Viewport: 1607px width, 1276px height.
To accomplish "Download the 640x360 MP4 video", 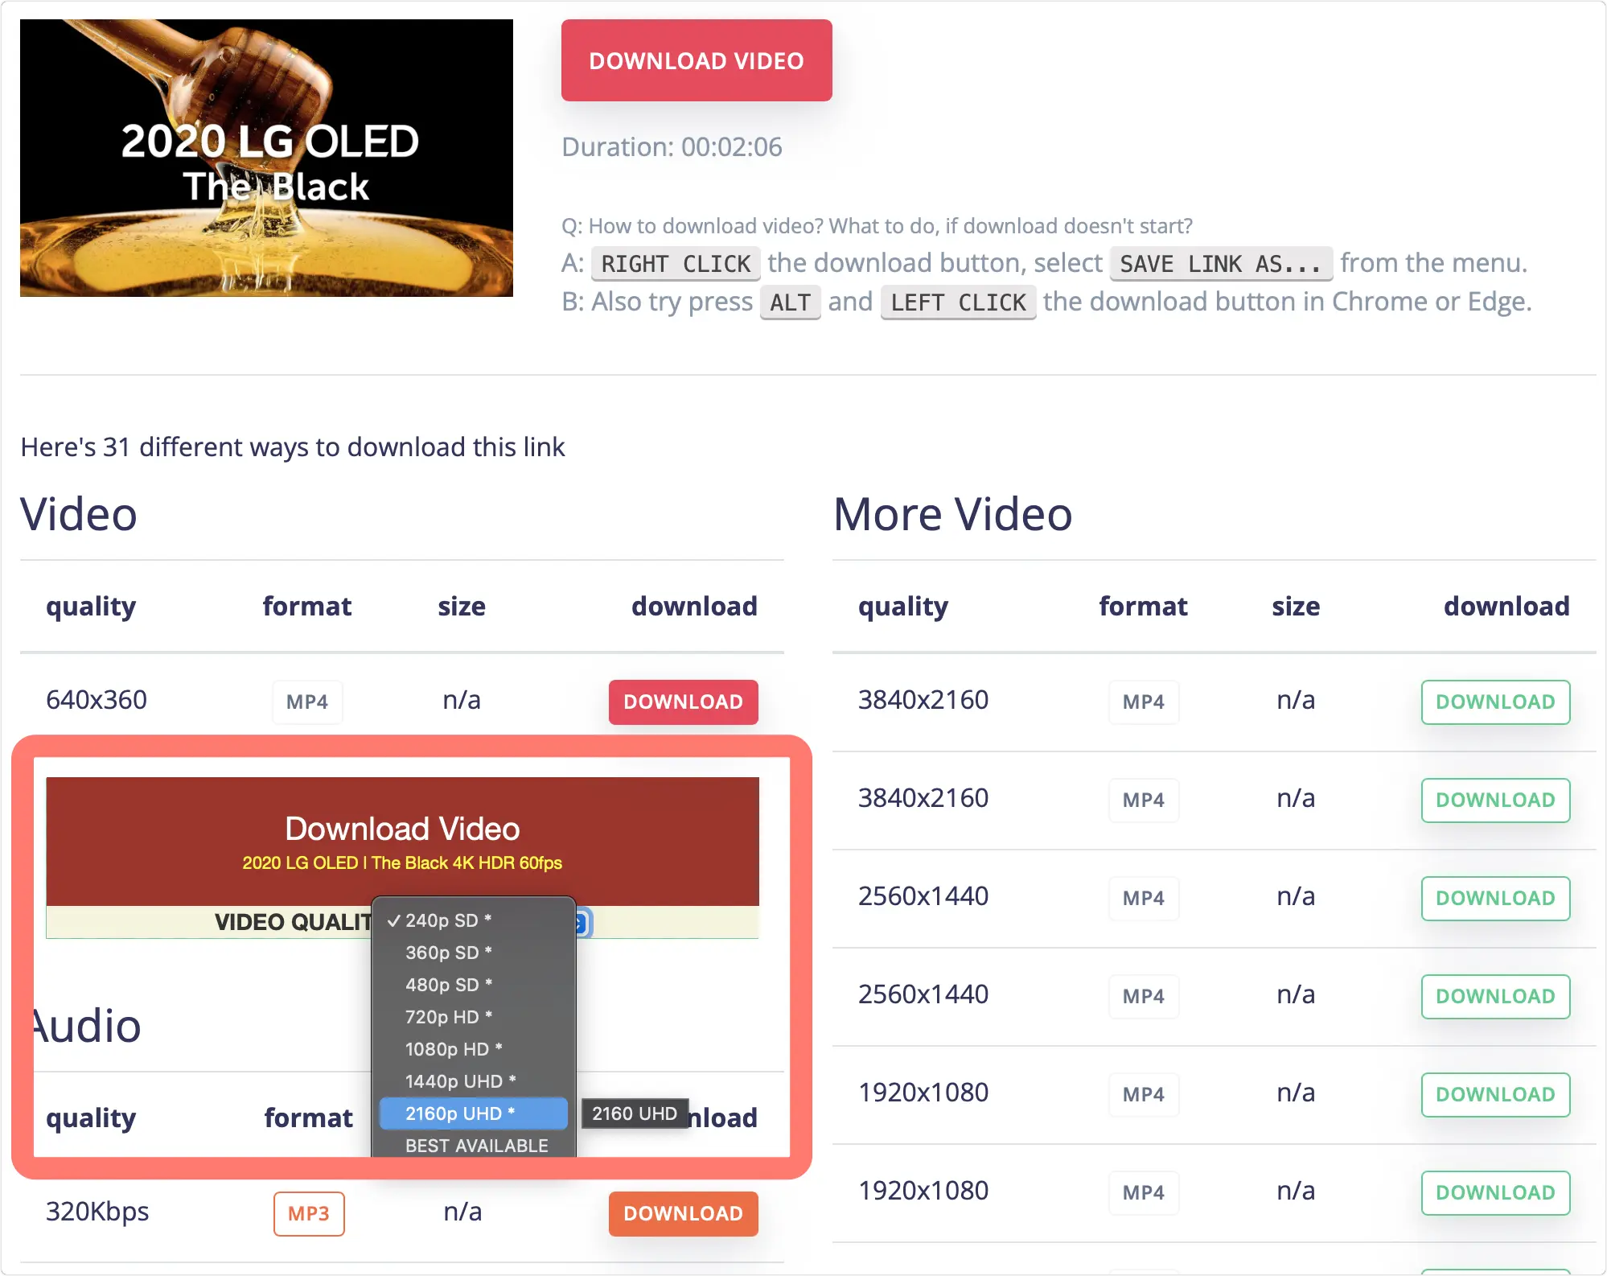I will (x=683, y=702).
